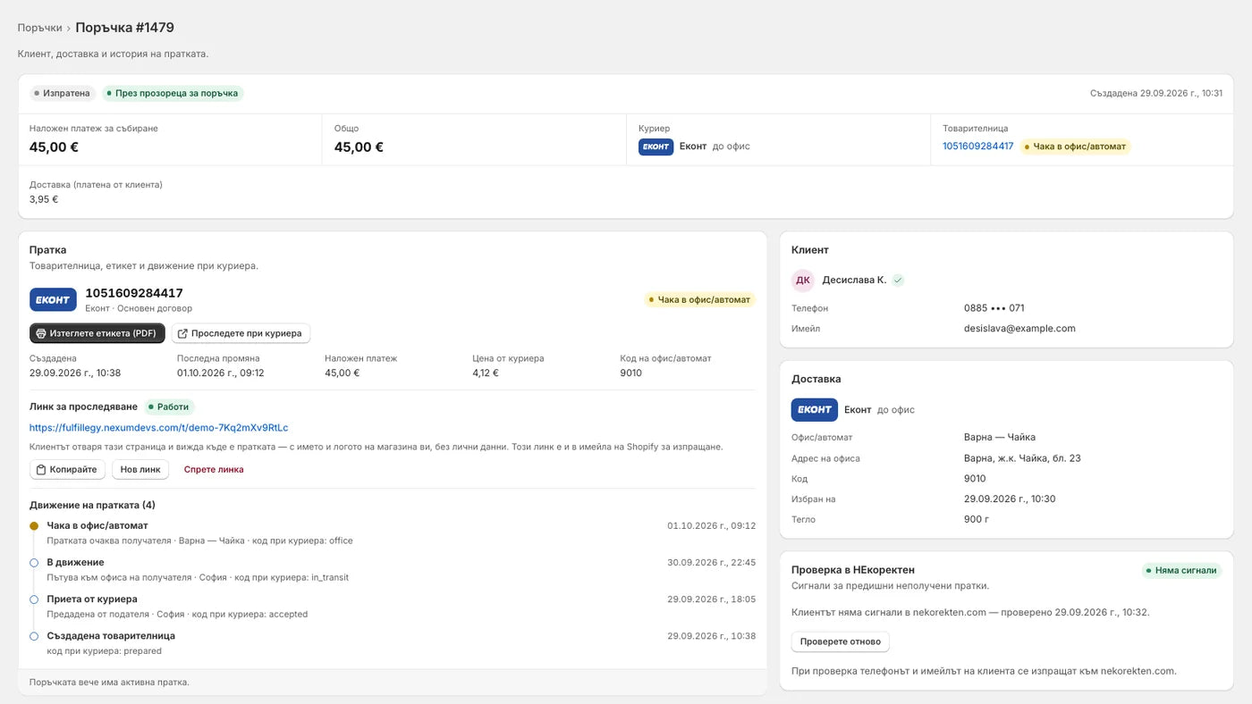Download label with Изтеглете етикета (PDF)
This screenshot has width=1252, height=704.
click(97, 333)
